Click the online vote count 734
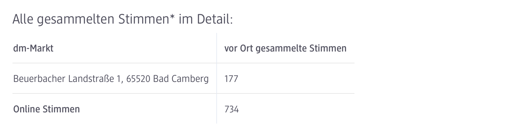Viewport: 520px width, 136px height. pyautogui.click(x=231, y=109)
